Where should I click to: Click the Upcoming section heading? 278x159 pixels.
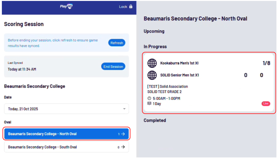coord(154,31)
